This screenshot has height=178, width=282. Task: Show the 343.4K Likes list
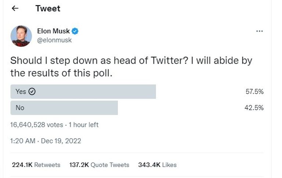[157, 165]
